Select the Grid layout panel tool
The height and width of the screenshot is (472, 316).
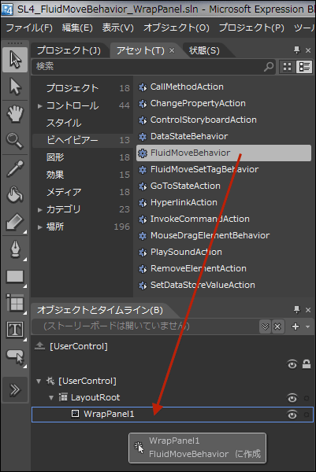pos(15,303)
